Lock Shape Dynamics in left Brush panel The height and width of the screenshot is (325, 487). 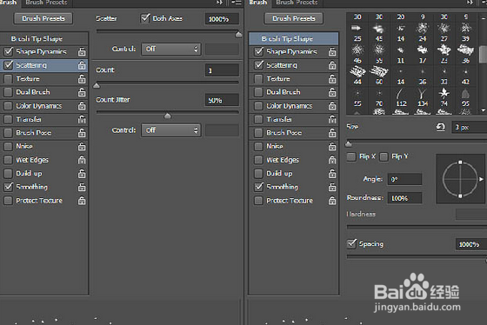tap(82, 51)
